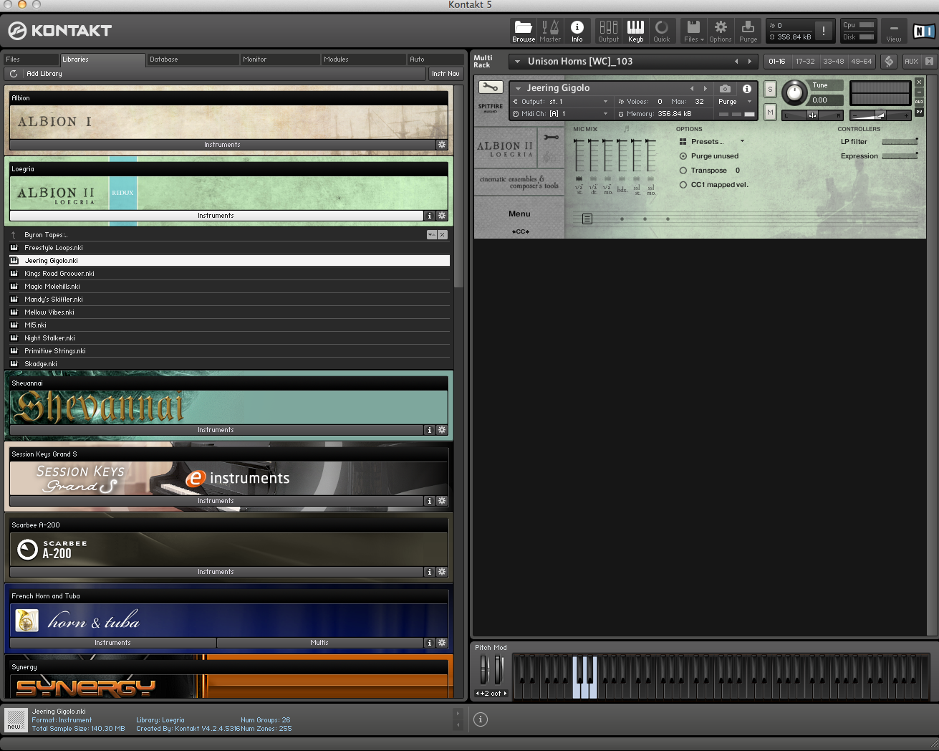Toggle the aux button on instrument header
This screenshot has height=751, width=939.
pyautogui.click(x=920, y=102)
